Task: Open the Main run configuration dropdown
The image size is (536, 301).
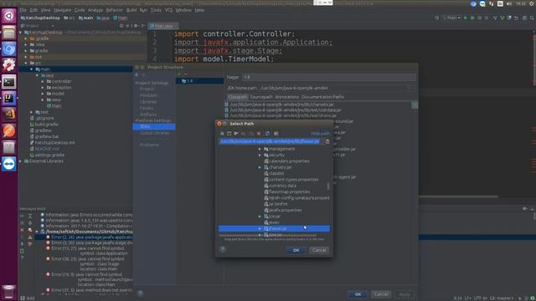Action: coord(451,18)
